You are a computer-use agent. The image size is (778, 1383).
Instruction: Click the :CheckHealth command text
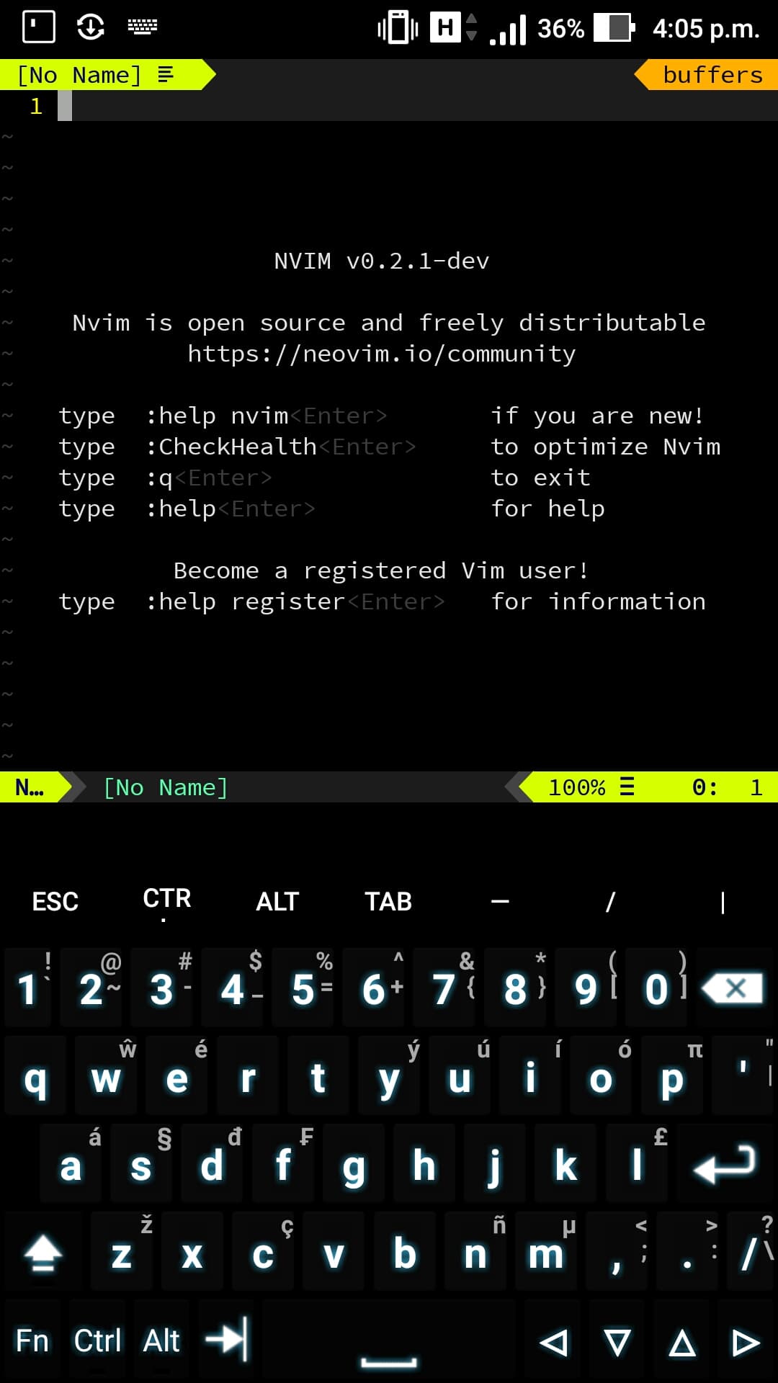coord(231,447)
